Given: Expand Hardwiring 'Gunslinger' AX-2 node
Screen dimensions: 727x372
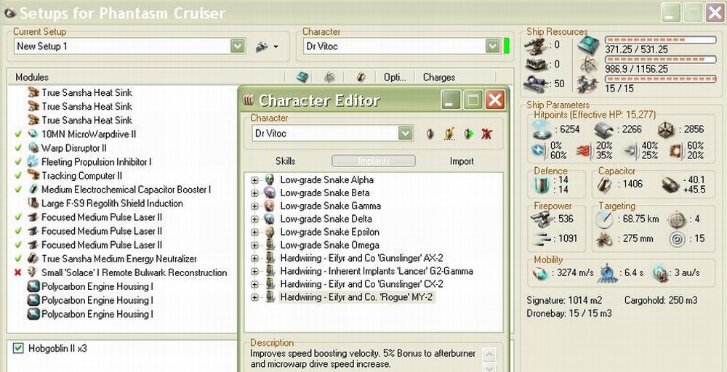Looking at the screenshot, I should click(254, 258).
